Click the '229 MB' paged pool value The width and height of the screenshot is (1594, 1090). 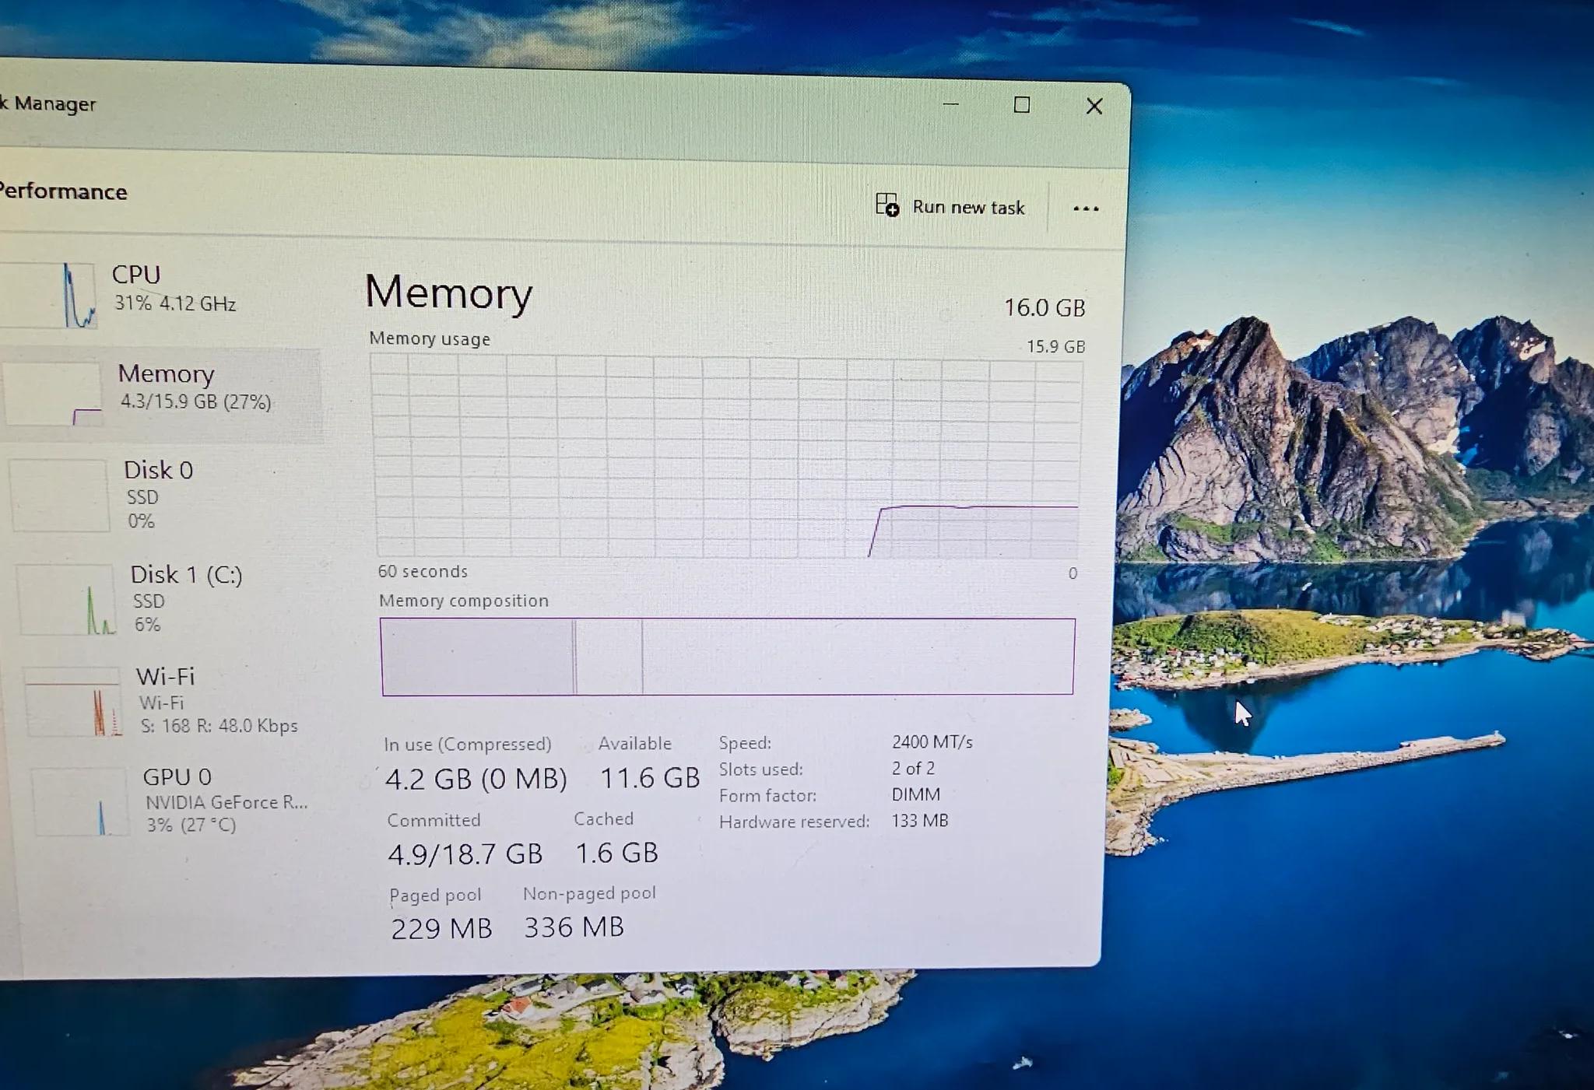[x=441, y=929]
